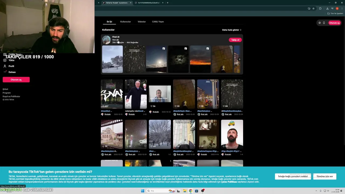
Task: Open the Şirket footer link
Action: 5,89
